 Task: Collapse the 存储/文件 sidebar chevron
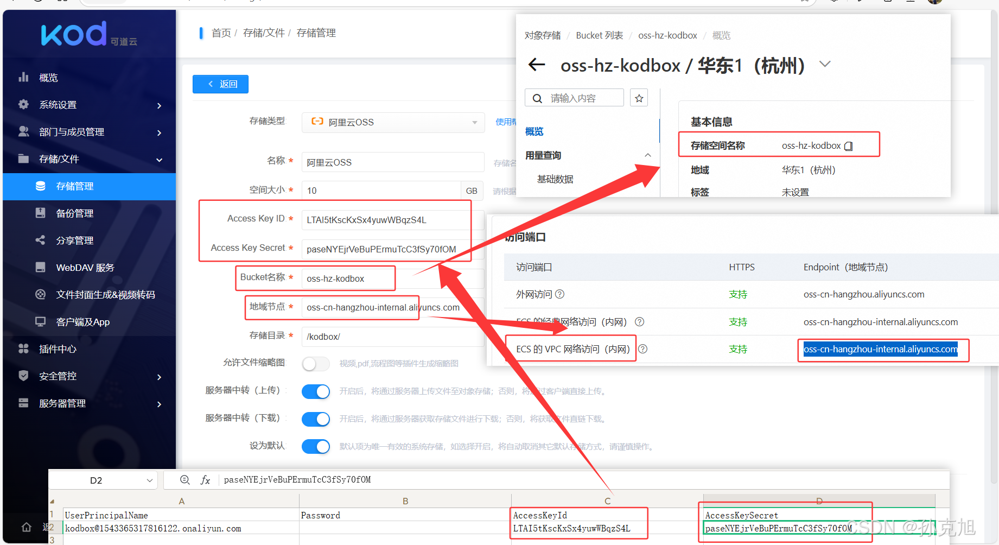[x=159, y=160]
